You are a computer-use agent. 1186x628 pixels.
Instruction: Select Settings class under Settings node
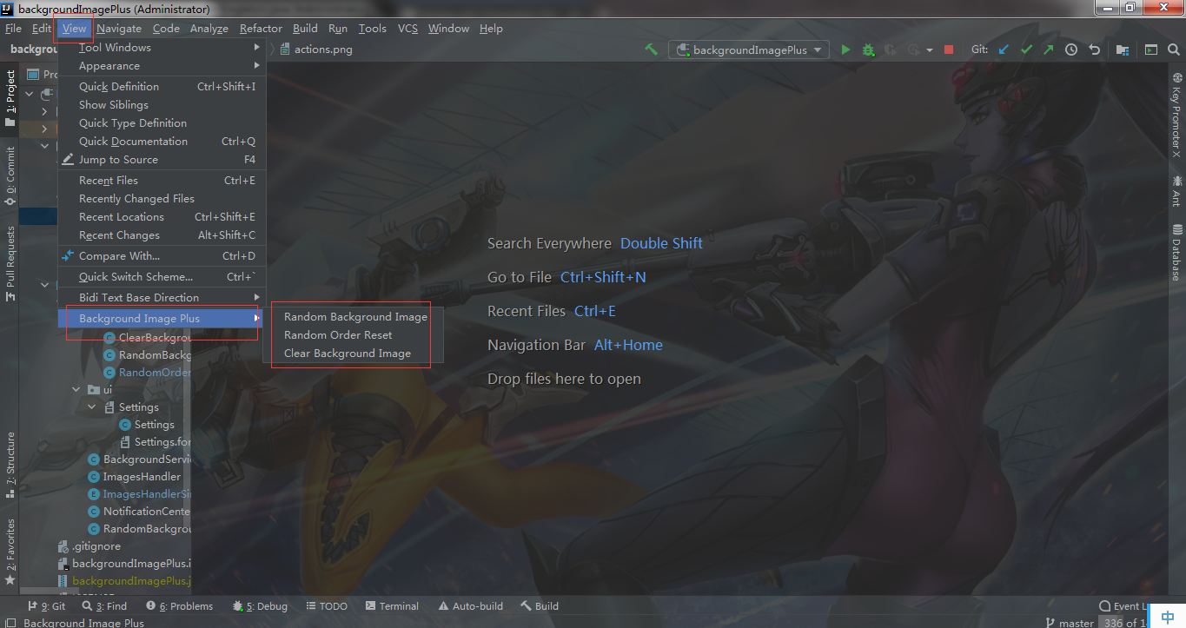(147, 425)
